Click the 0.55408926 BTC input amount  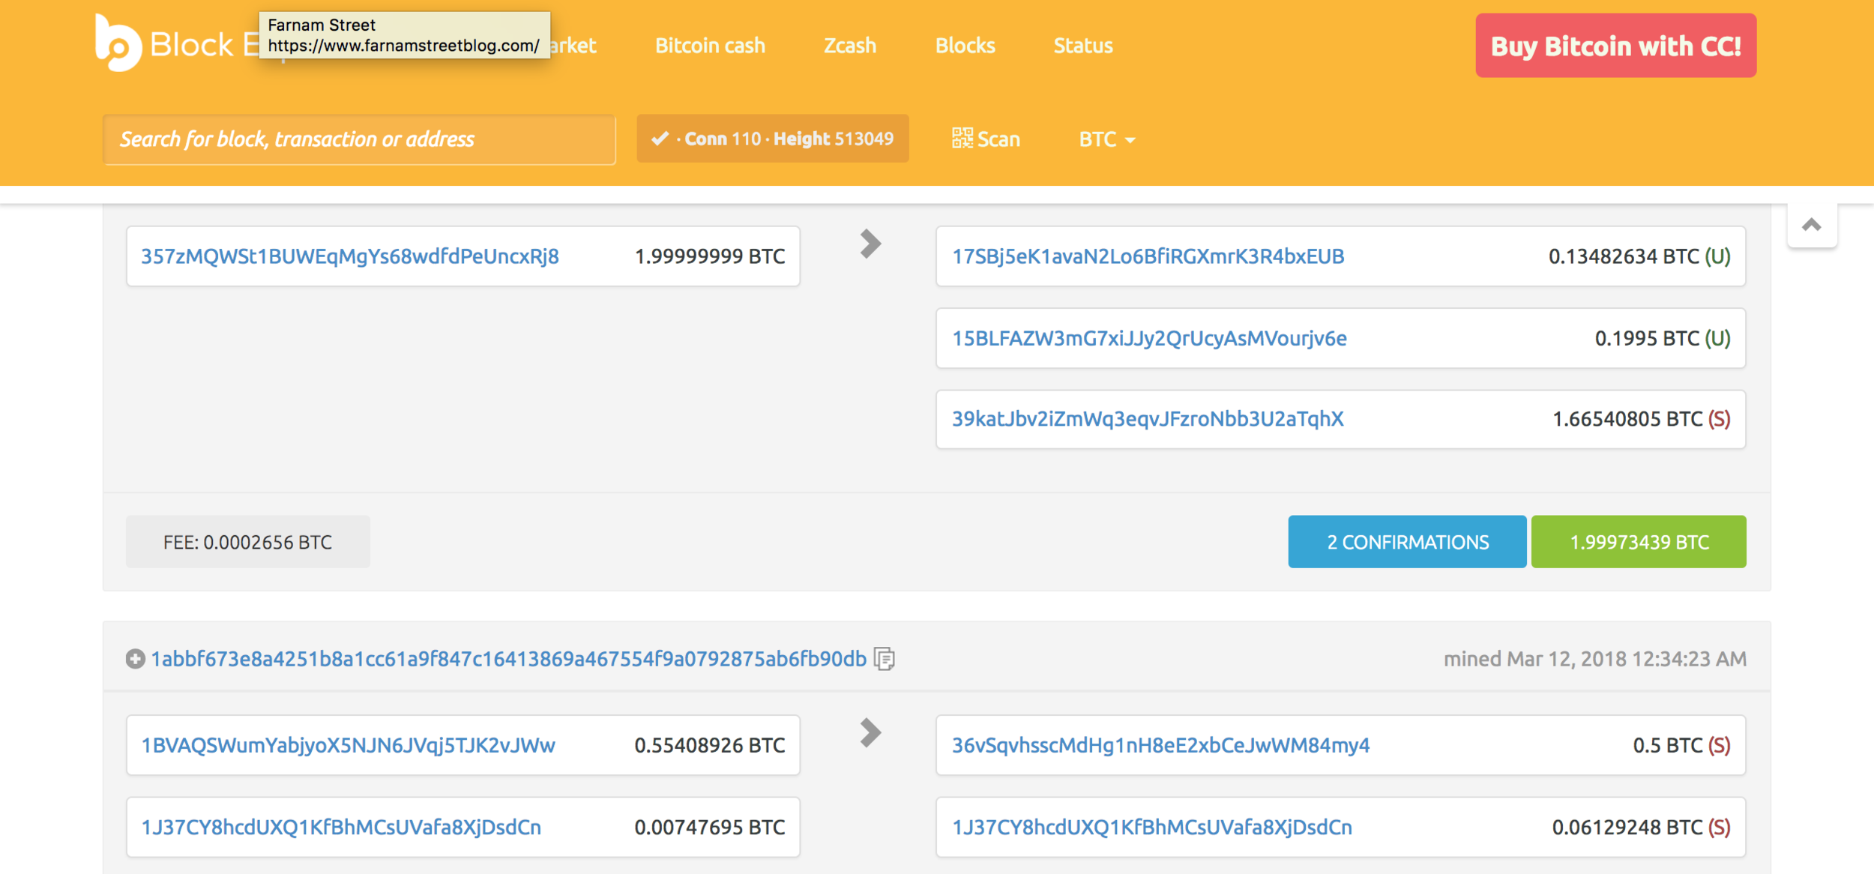tap(710, 746)
